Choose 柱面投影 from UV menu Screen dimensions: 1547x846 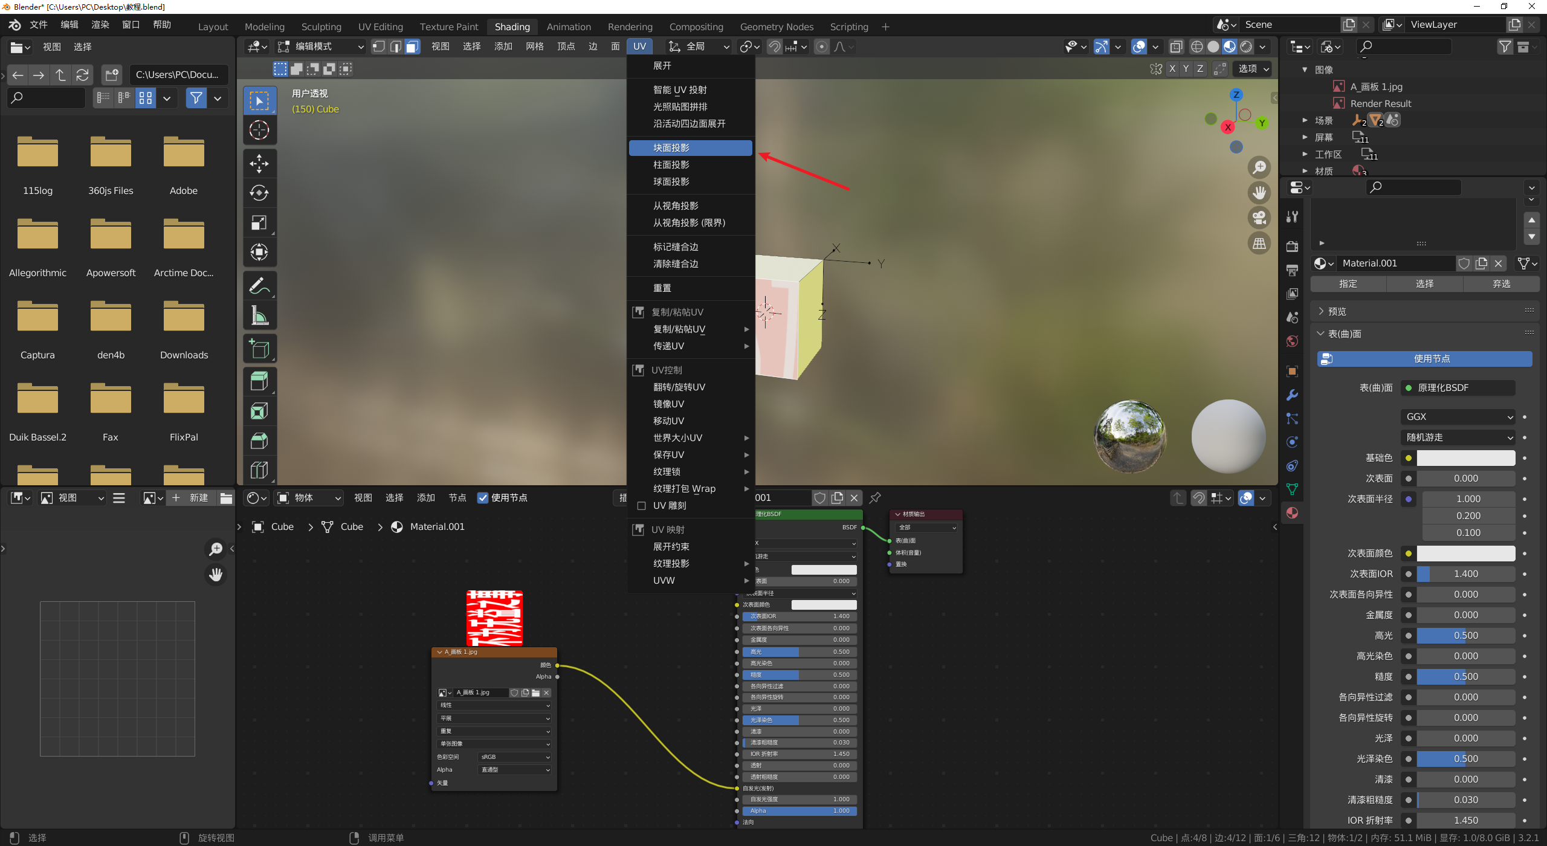pyautogui.click(x=671, y=164)
